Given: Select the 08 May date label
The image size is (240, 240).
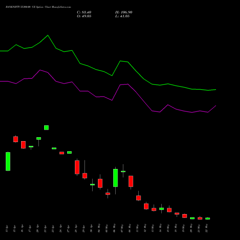Looking at the screenshot, I should pos(130,228).
